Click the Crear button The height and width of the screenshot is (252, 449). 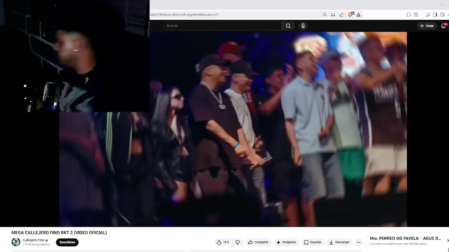[x=427, y=26]
